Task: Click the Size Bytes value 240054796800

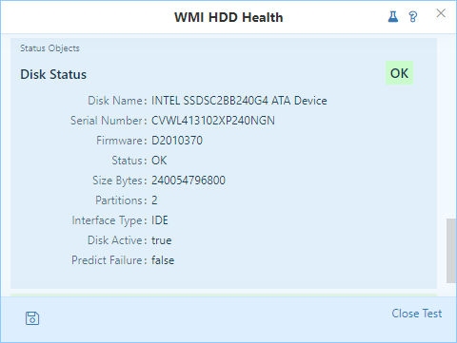Action: pyautogui.click(x=189, y=181)
